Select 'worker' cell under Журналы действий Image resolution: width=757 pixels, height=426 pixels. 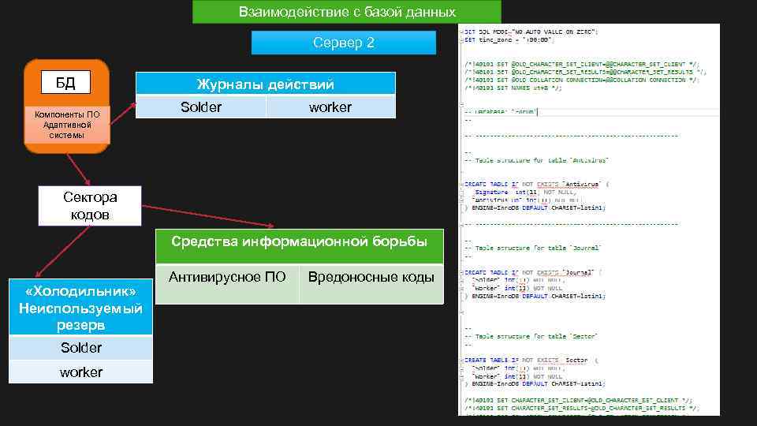pyautogui.click(x=330, y=106)
